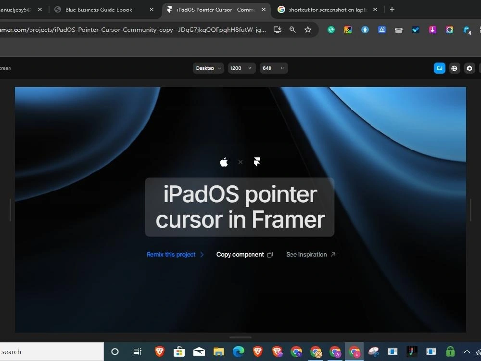Open the zoom magnifier in address bar
This screenshot has height=361, width=481.
pos(292,29)
